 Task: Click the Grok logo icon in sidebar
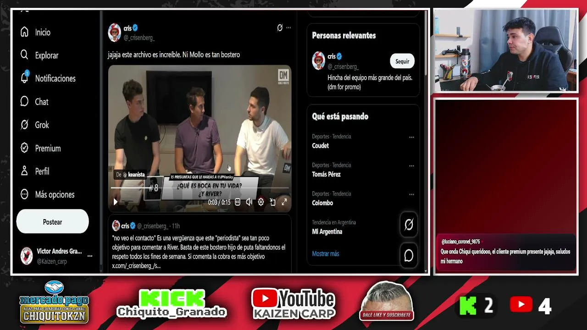25,125
